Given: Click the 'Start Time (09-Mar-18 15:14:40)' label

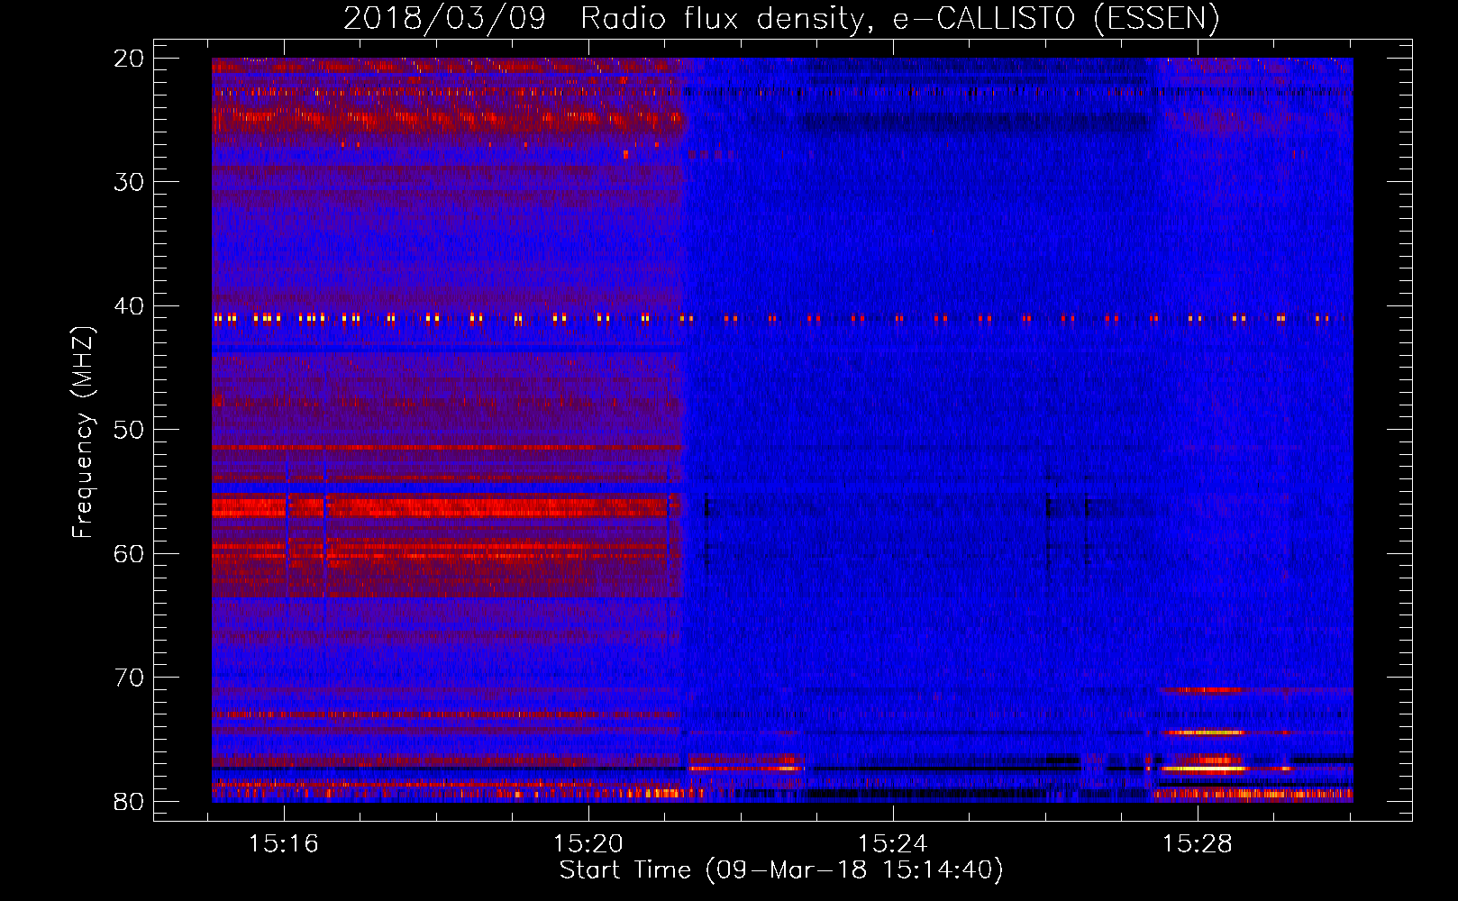Looking at the screenshot, I should tap(781, 870).
